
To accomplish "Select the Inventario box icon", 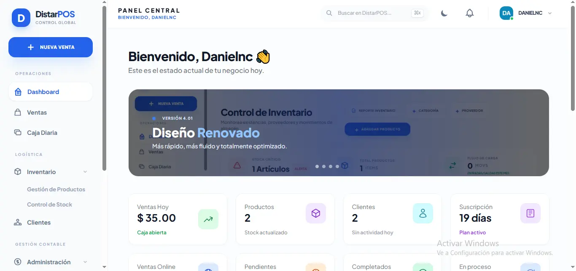I will [x=18, y=172].
